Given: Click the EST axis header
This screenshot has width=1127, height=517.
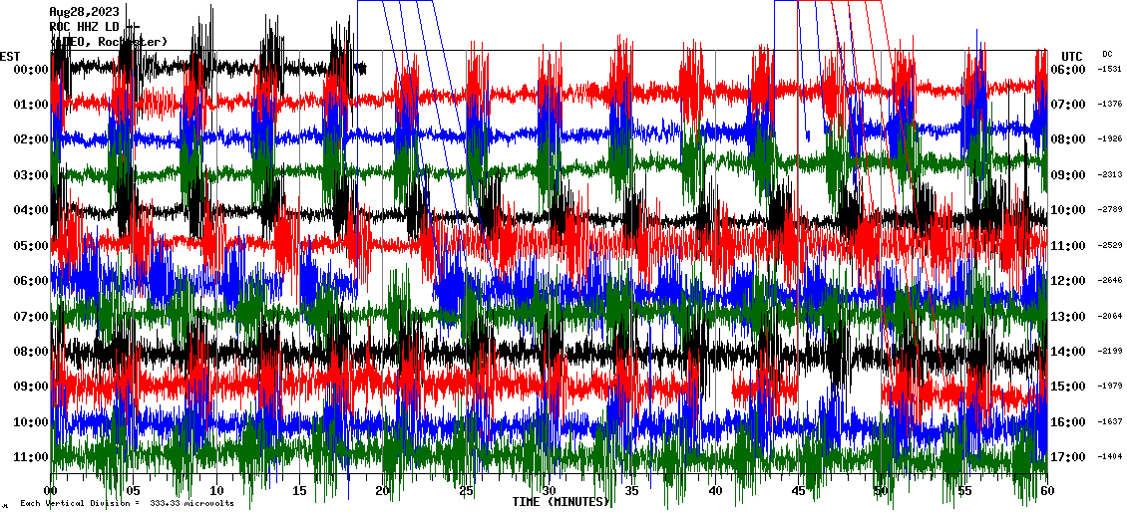Looking at the screenshot, I should tap(10, 56).
